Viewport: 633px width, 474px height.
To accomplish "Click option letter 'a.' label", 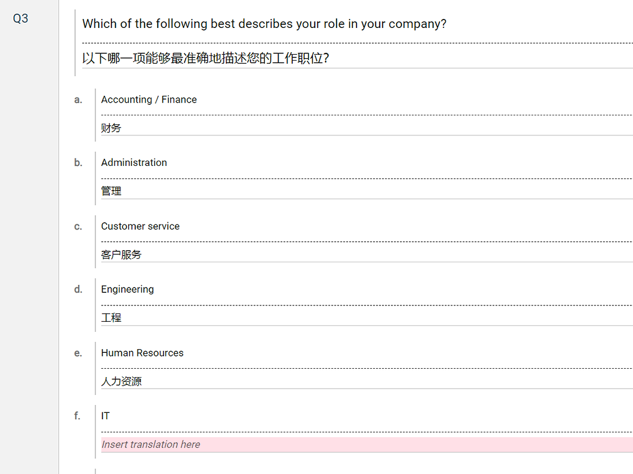I will tap(78, 100).
